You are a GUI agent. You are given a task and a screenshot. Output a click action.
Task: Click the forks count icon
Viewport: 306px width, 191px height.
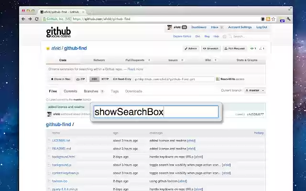pos(262,49)
